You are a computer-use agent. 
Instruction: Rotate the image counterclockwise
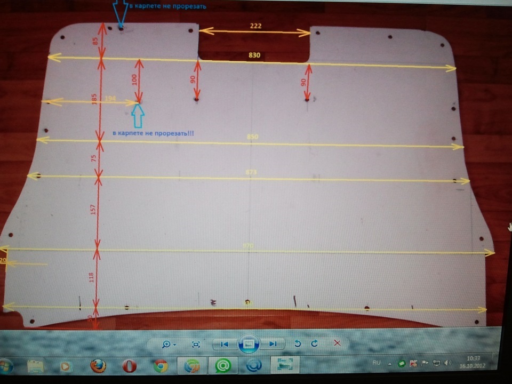[298, 343]
